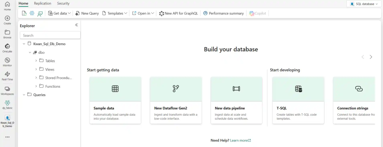Collapse the Kwan_Sql_Db_Demo tree node chevron

[24, 44]
